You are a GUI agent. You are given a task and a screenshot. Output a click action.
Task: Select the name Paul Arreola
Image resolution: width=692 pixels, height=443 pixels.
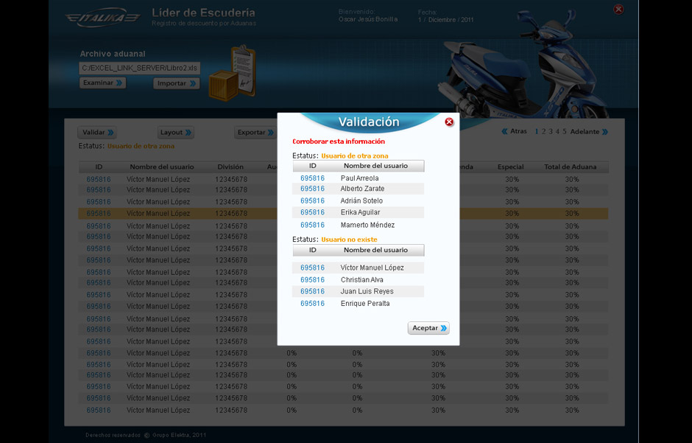[360, 178]
